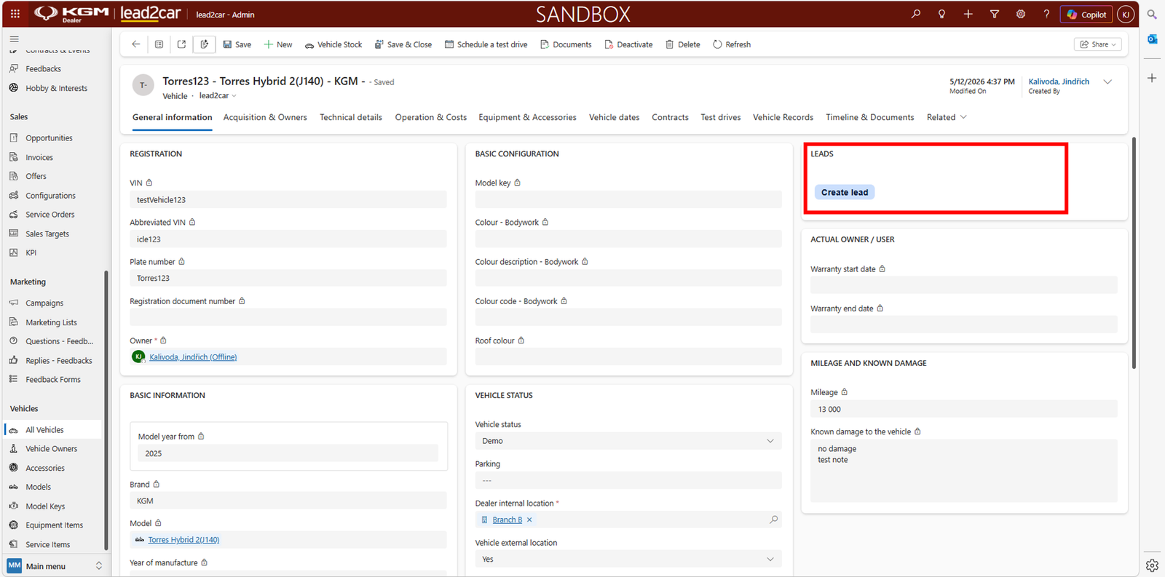
Task: Open Copilot pane
Action: pos(1086,14)
